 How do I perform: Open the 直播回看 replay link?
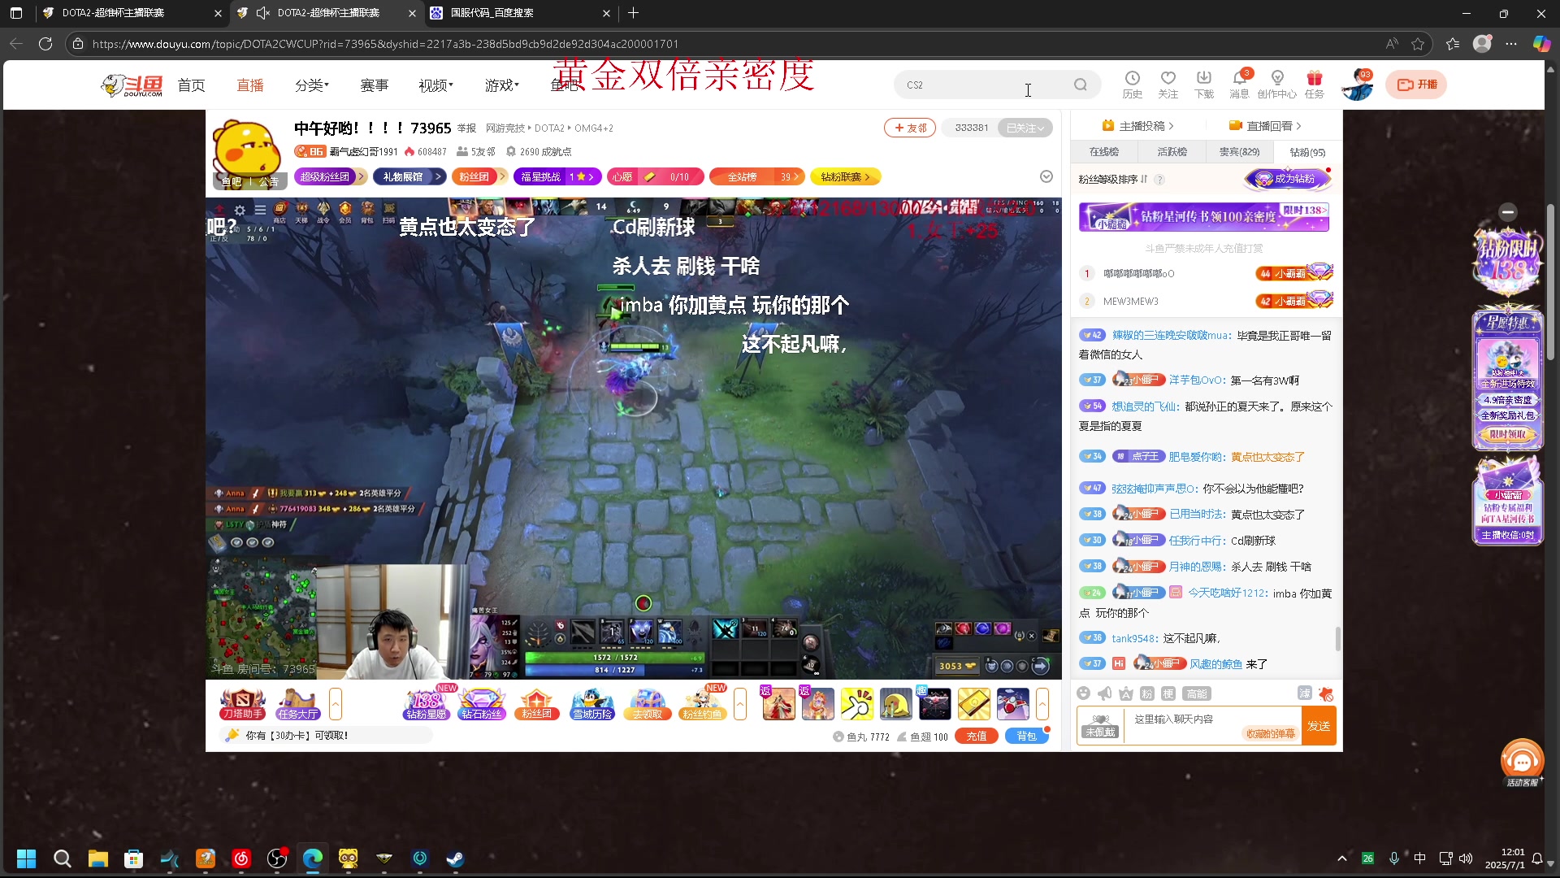tap(1265, 126)
